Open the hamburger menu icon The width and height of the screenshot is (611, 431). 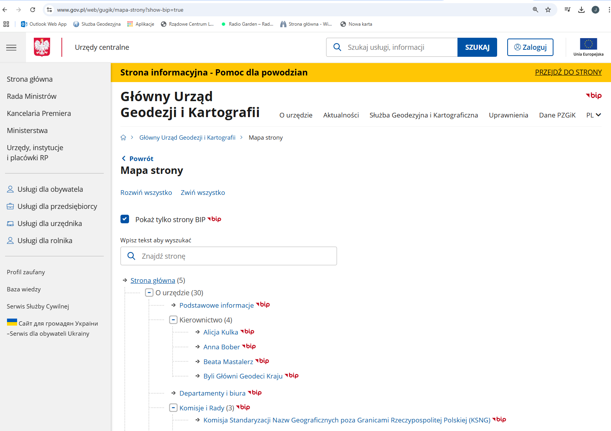pos(11,47)
